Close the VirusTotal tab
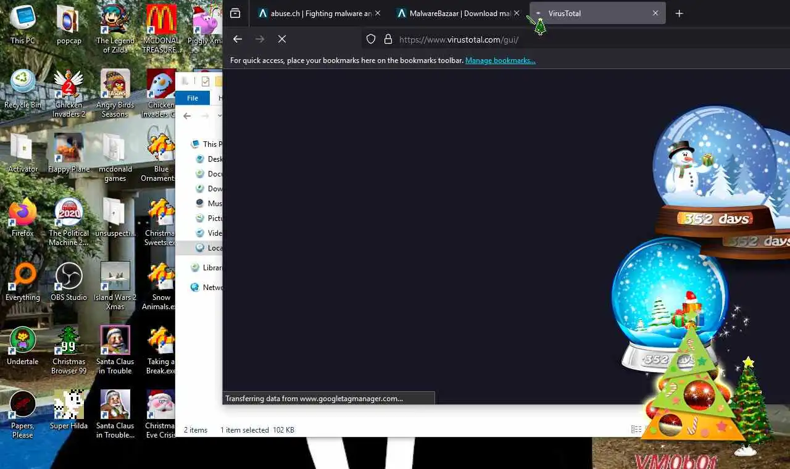This screenshot has height=469, width=790. [x=655, y=13]
